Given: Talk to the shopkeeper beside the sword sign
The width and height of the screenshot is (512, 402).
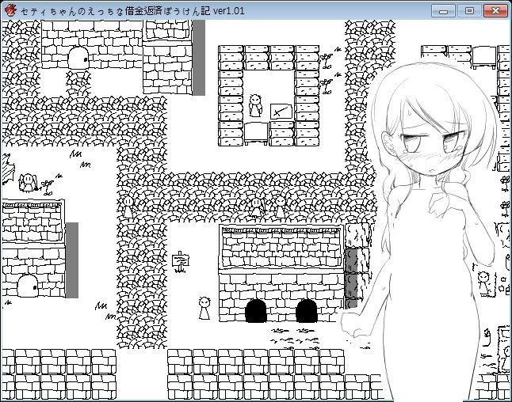Looking at the screenshot, I should point(255,105).
